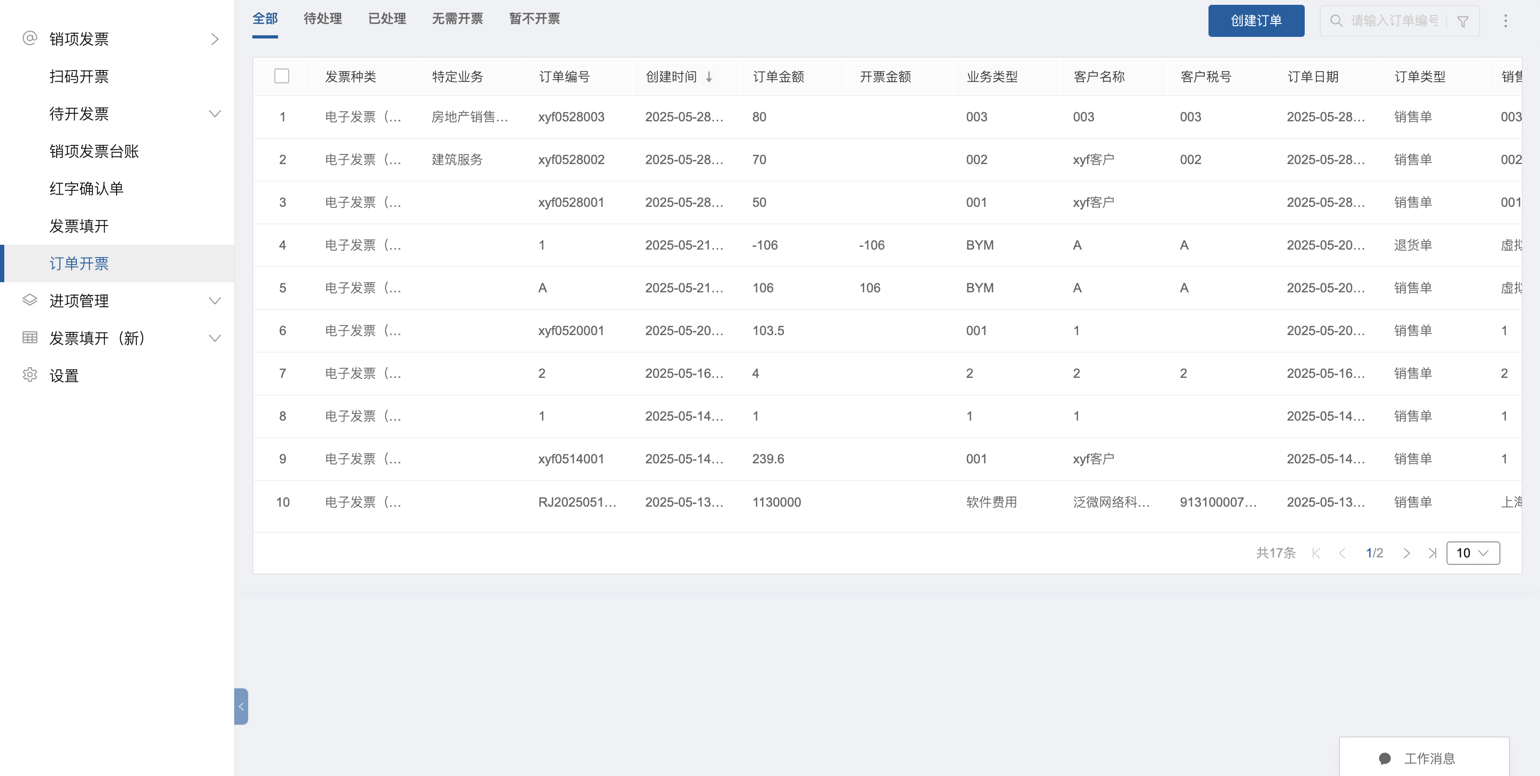Click the 特定业务 column header
1540x776 pixels.
[x=457, y=76]
